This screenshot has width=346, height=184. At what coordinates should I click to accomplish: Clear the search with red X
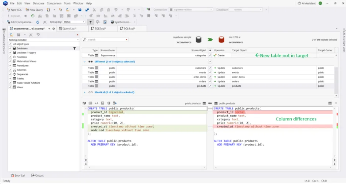pyautogui.click(x=126, y=40)
